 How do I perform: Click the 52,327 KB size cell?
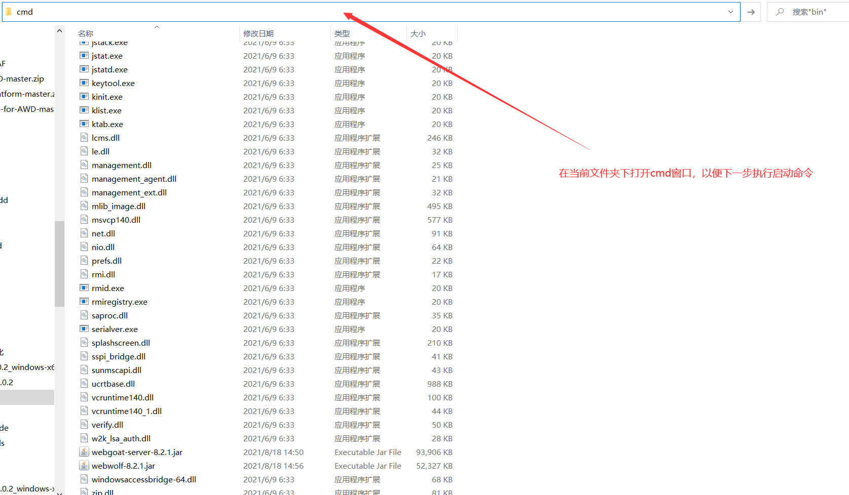coord(434,466)
